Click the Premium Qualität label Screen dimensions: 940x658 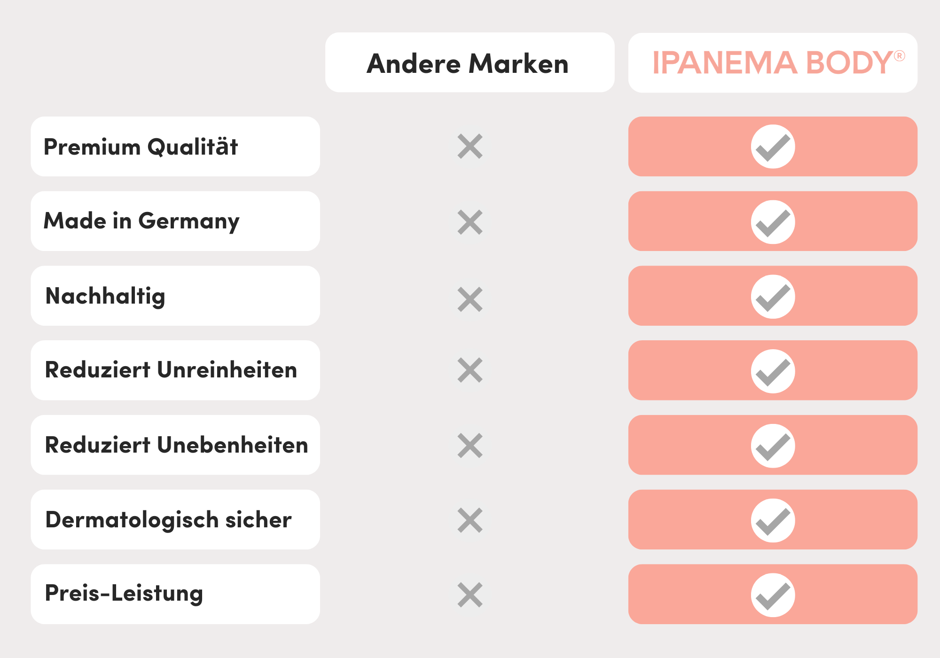[141, 147]
